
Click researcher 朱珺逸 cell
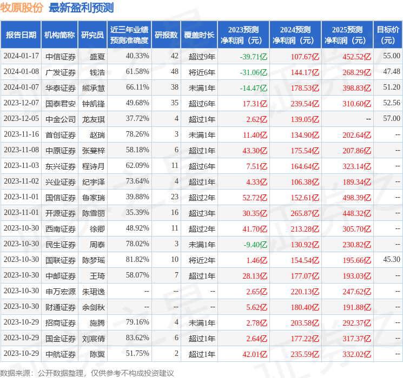93,292
